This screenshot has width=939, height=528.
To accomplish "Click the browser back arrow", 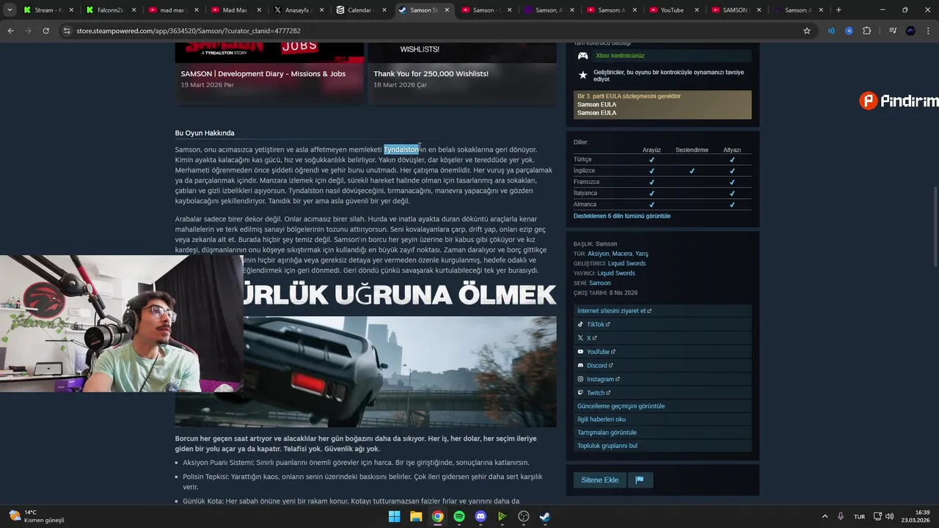I will (10, 31).
